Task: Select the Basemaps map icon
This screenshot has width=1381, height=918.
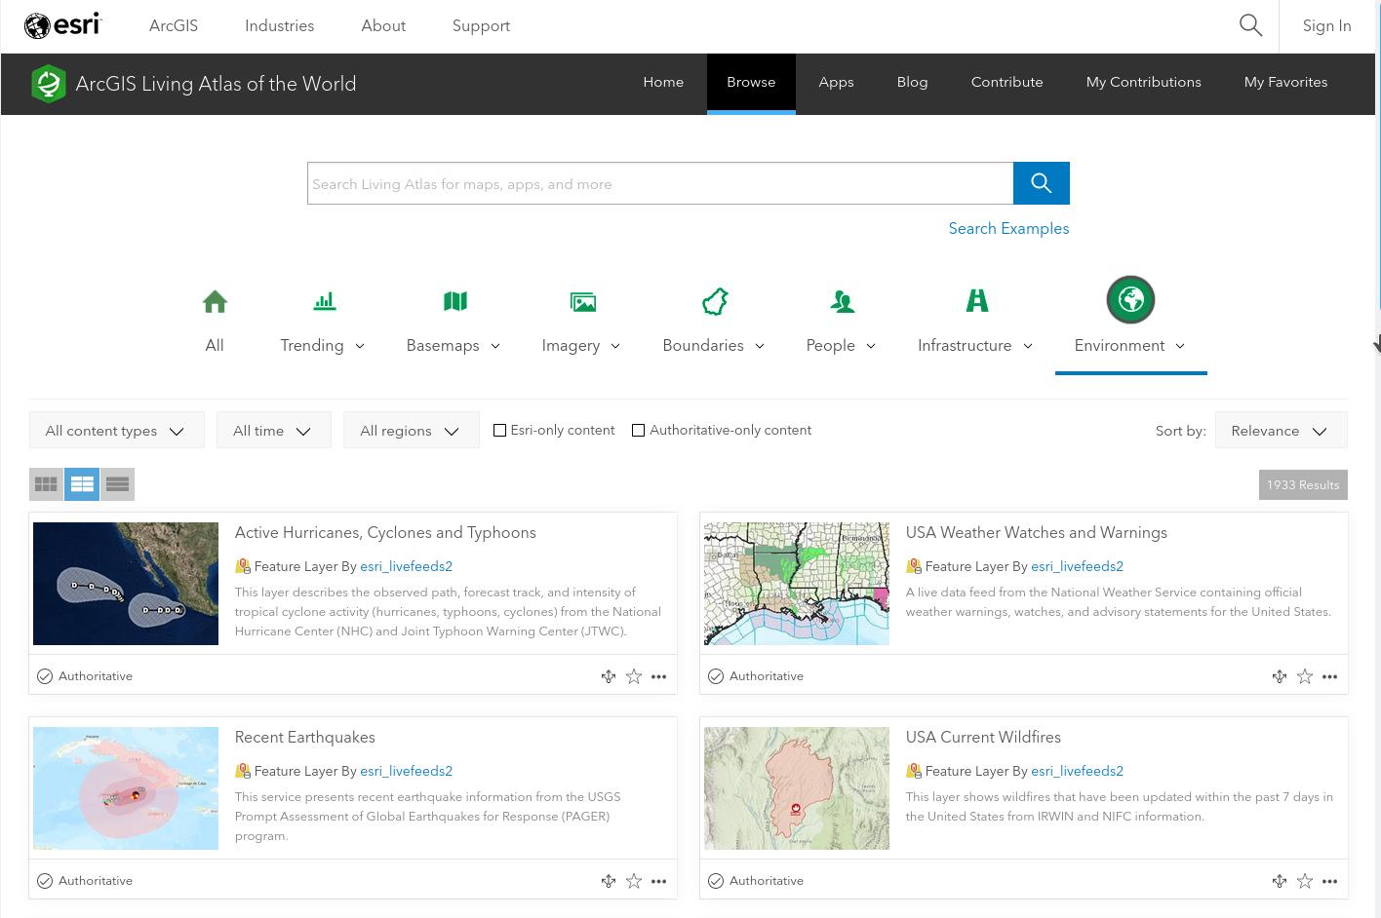Action: (x=455, y=302)
